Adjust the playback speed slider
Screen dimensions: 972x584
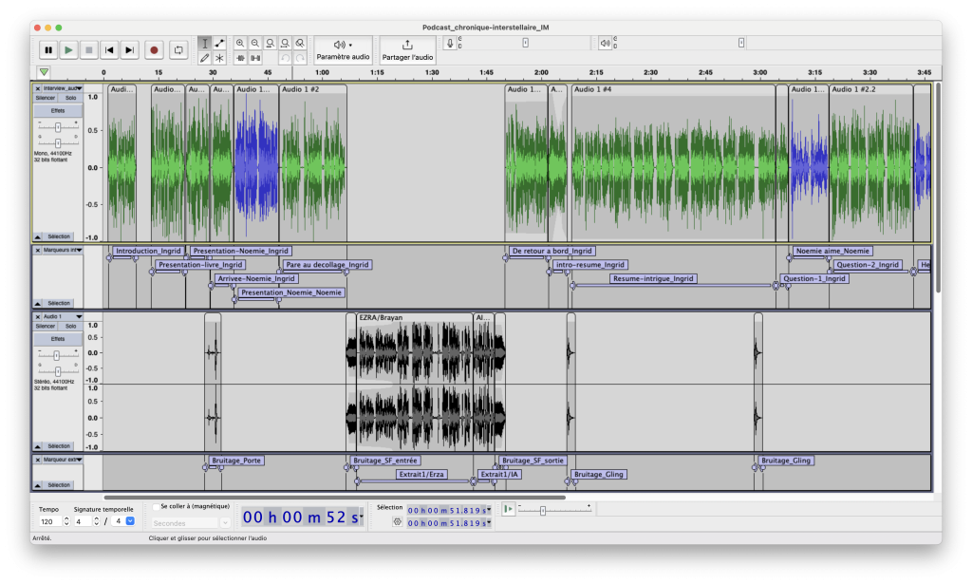click(x=542, y=511)
